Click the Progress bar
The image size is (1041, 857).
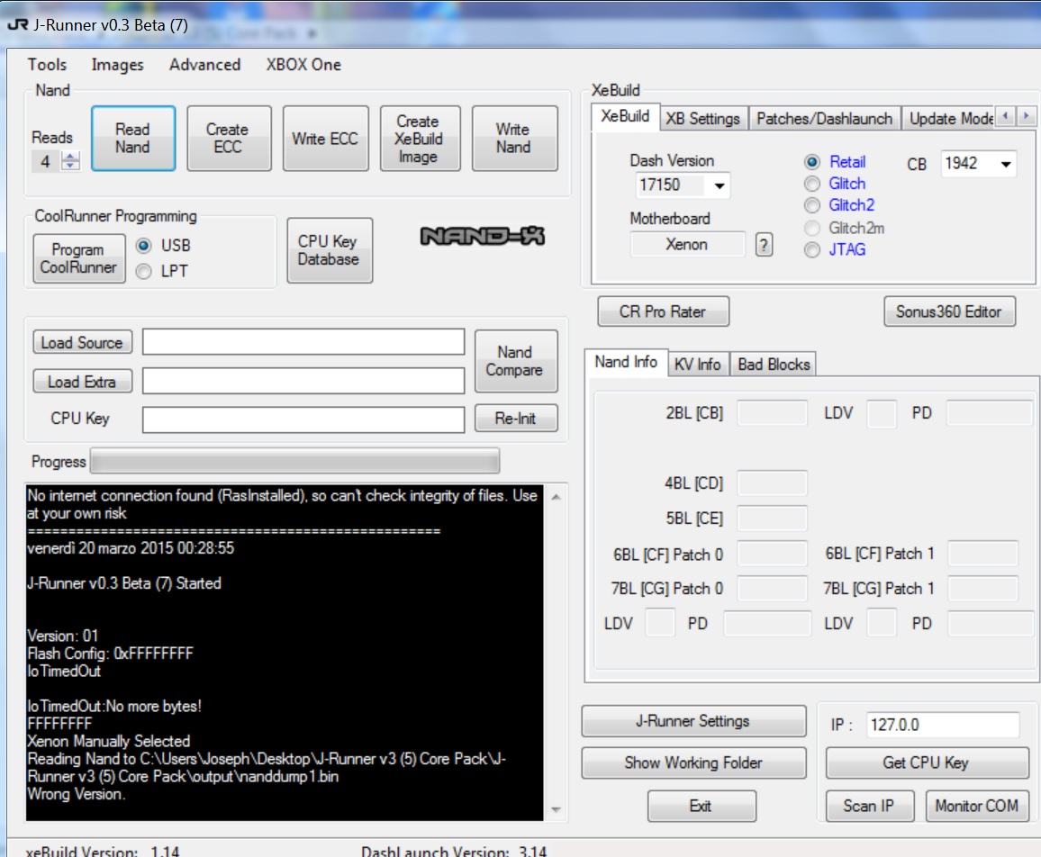pyautogui.click(x=294, y=462)
